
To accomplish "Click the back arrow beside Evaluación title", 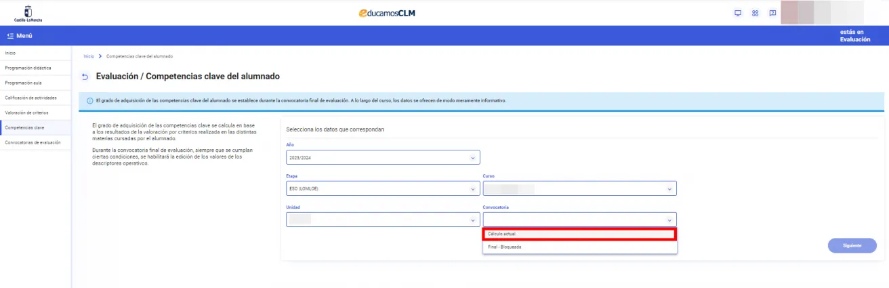I will tap(85, 77).
